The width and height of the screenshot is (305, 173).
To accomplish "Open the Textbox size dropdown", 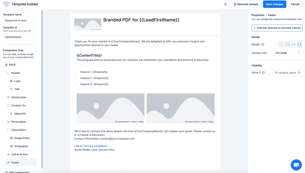I will pyautogui.click(x=287, y=53).
